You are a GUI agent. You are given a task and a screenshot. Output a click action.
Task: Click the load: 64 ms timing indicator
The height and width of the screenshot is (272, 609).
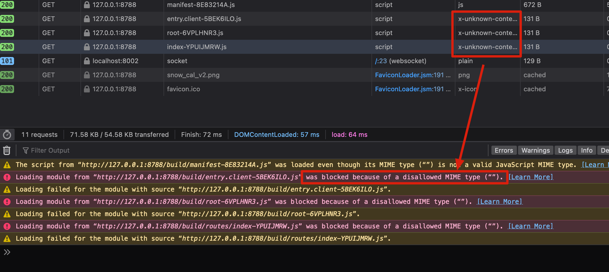pyautogui.click(x=349, y=134)
